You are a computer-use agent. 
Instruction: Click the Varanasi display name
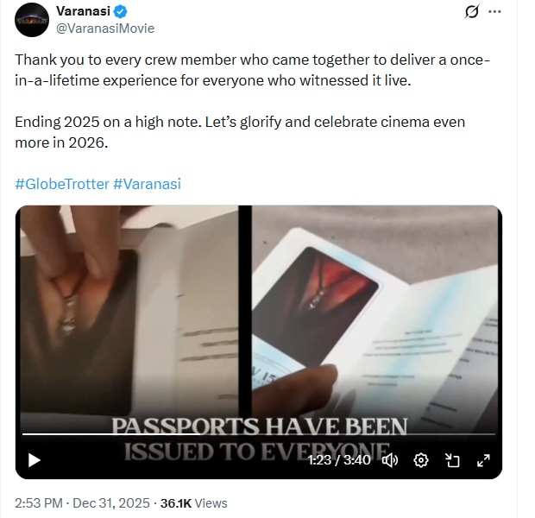(83, 11)
